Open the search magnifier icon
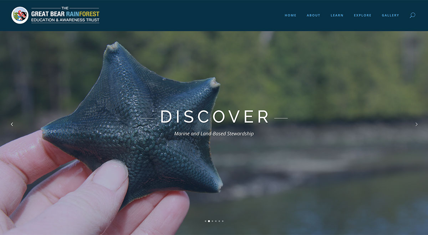The image size is (428, 235). [412, 15]
